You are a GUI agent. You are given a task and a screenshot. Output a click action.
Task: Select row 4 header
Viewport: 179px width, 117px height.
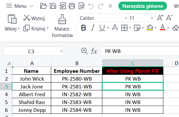(x=6, y=94)
